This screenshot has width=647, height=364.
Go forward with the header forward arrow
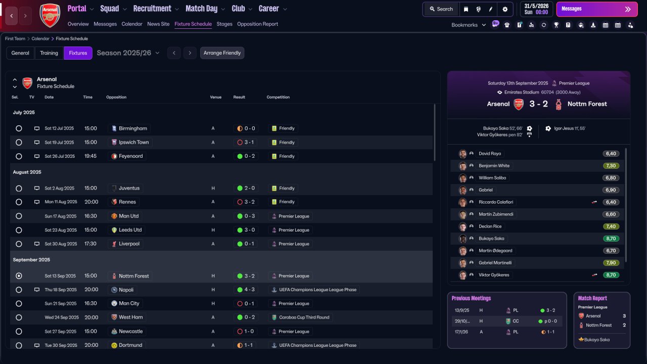point(25,16)
